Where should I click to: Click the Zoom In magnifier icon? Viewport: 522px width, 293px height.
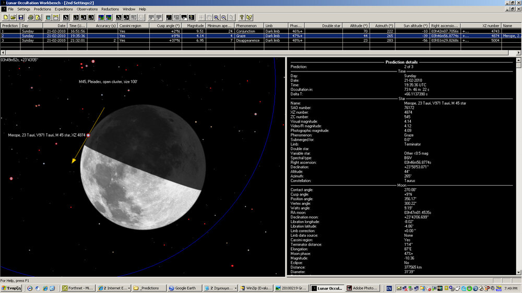pyautogui.click(x=216, y=17)
